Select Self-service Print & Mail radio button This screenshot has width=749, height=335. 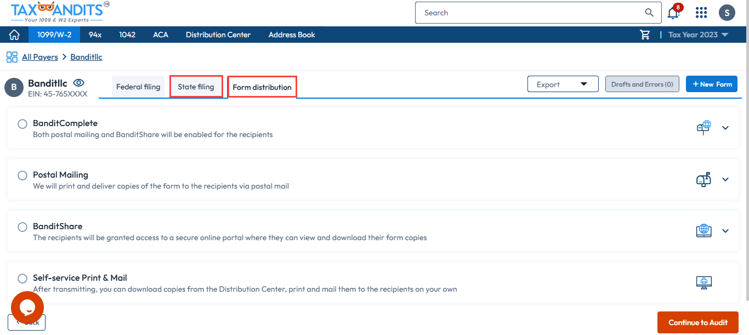[22, 279]
